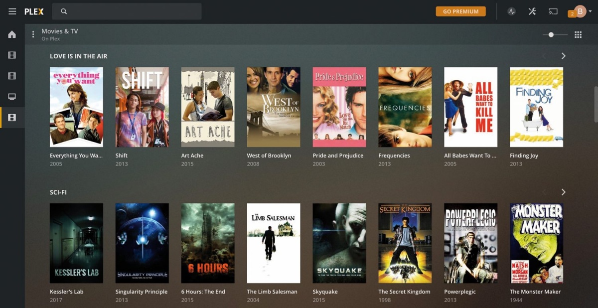Open the Kessler's Lab poster
The image size is (598, 308).
click(x=76, y=243)
